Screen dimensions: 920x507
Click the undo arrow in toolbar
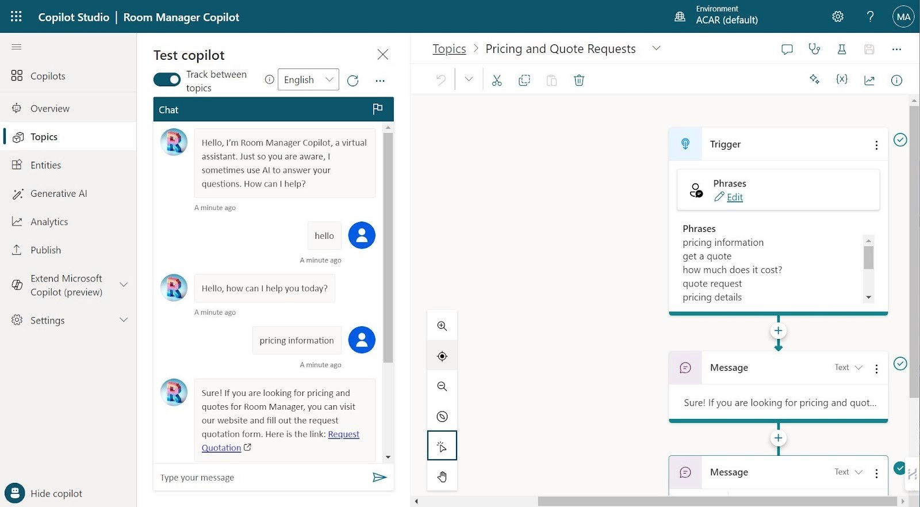(x=441, y=80)
